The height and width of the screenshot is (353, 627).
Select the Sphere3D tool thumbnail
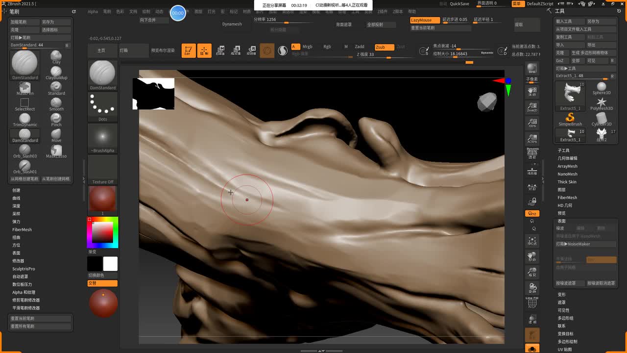[602, 88]
